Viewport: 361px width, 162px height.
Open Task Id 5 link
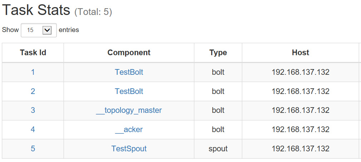[x=33, y=148]
